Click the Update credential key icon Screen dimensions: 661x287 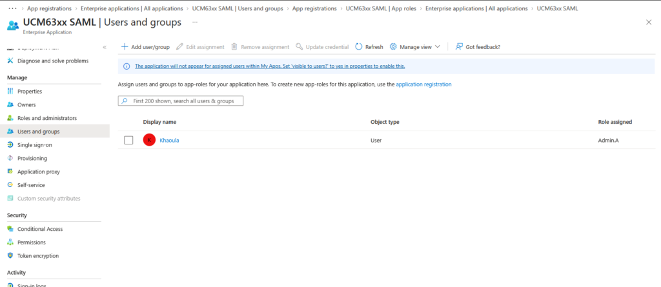click(x=300, y=47)
